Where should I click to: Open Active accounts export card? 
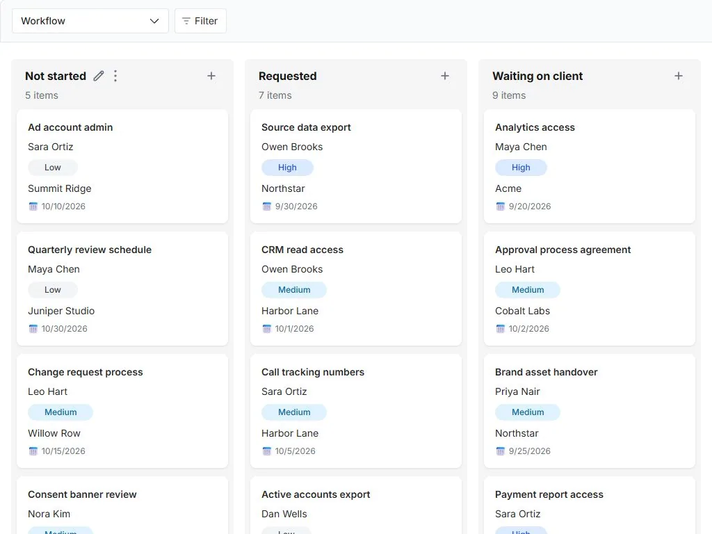[356, 505]
